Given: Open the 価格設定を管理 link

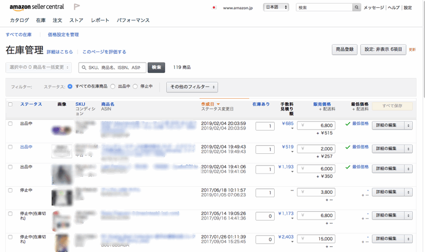Looking at the screenshot, I should [63, 34].
